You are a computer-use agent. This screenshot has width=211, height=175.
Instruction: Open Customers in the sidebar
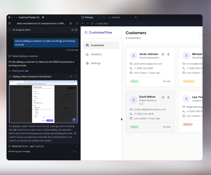pos(101,45)
